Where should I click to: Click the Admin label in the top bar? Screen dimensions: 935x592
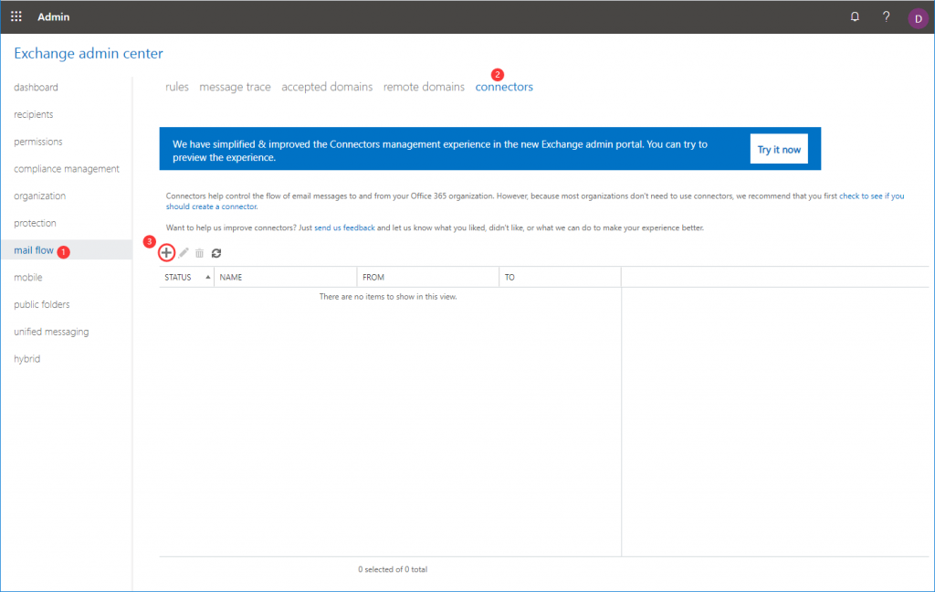click(x=54, y=16)
